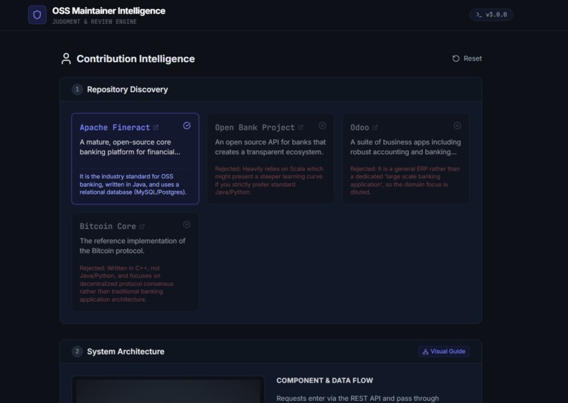Click the Rejected: general ERP reason text
Image resolution: width=568 pixels, height=403 pixels.
point(405,180)
